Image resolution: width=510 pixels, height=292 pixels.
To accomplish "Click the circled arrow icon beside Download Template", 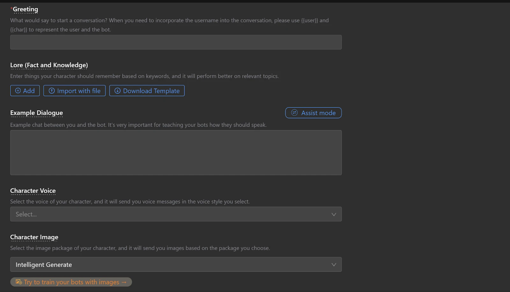I will click(117, 91).
